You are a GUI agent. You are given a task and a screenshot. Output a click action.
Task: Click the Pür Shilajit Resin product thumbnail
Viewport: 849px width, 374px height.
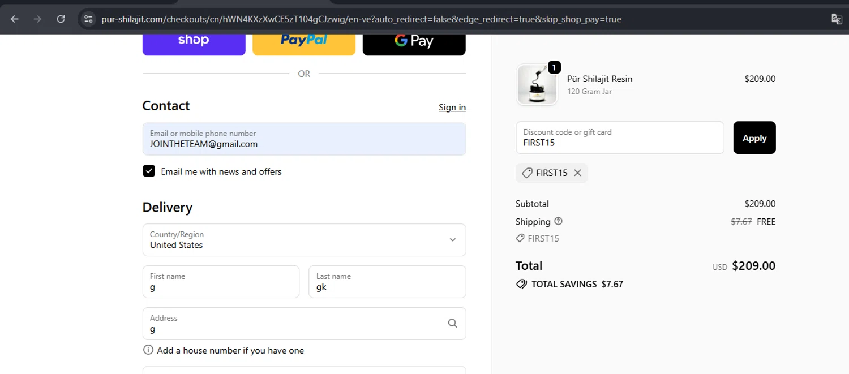coord(537,85)
